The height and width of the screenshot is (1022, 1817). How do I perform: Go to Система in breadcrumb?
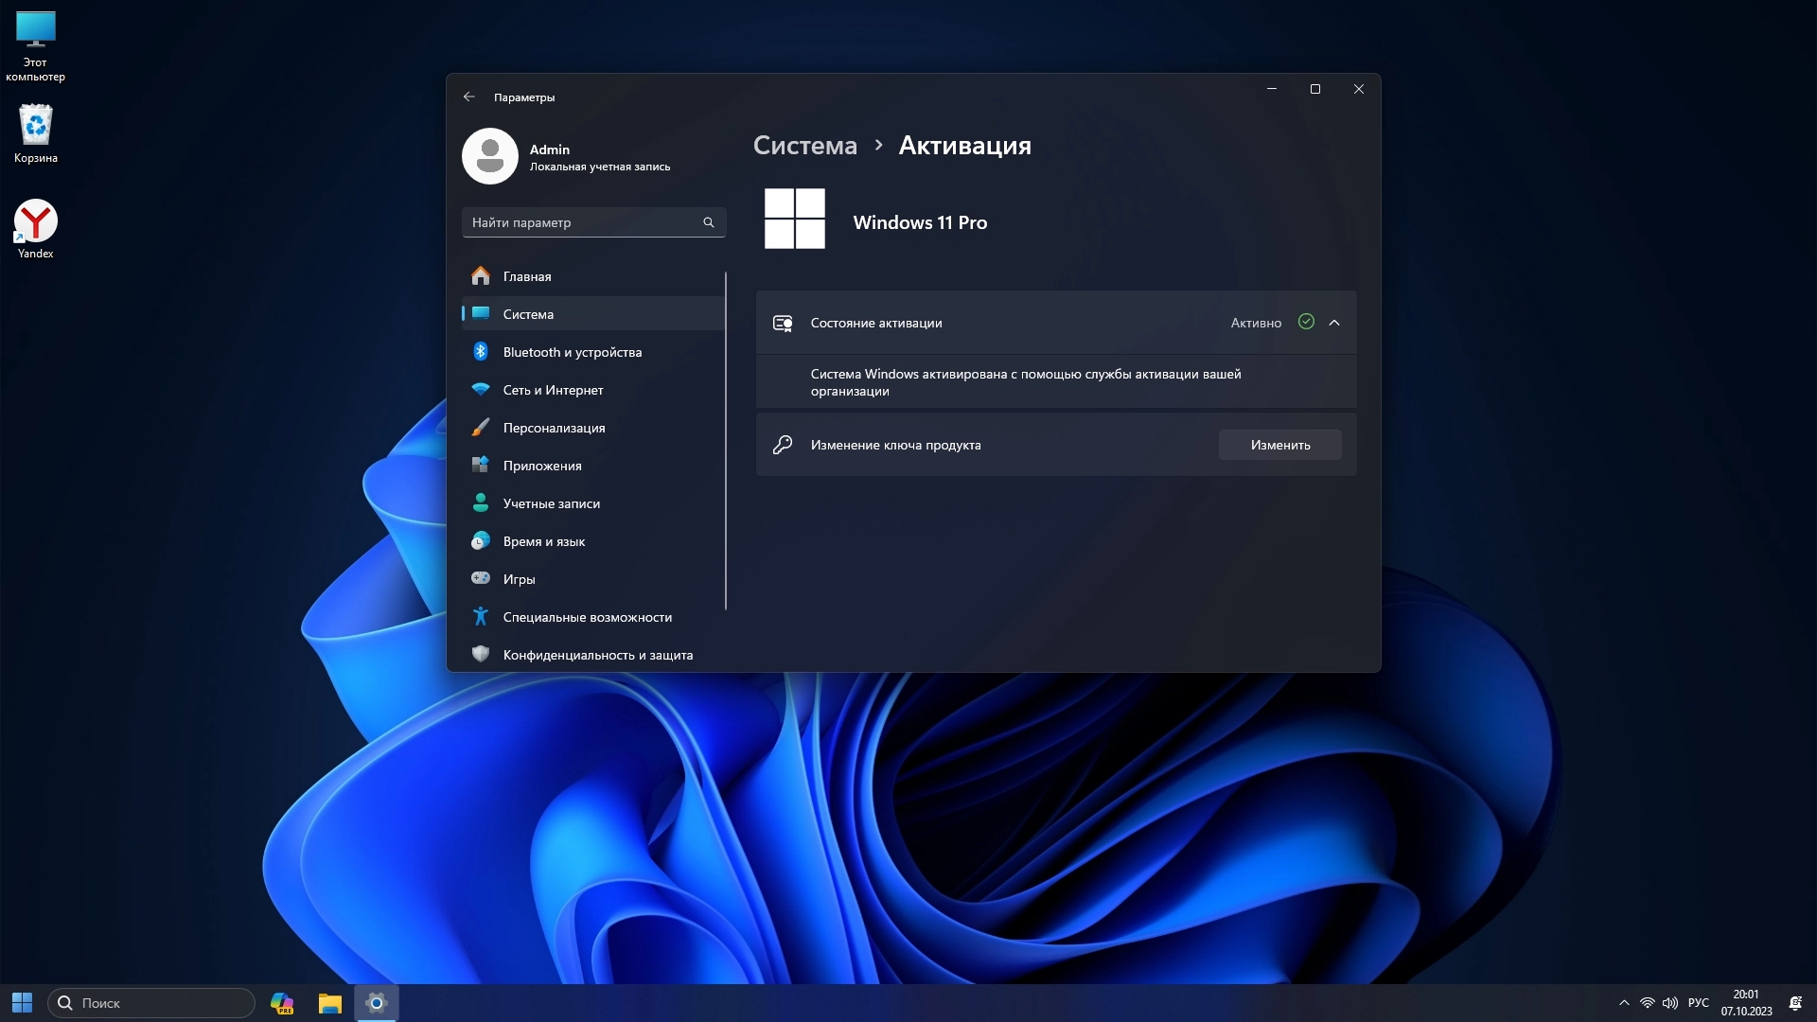(x=804, y=146)
